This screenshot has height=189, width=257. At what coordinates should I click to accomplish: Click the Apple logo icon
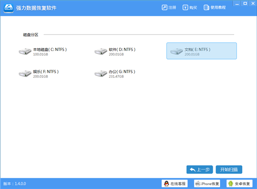pos(198,183)
